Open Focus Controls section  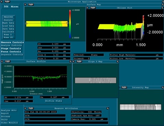pyautogui.click(x=11, y=52)
